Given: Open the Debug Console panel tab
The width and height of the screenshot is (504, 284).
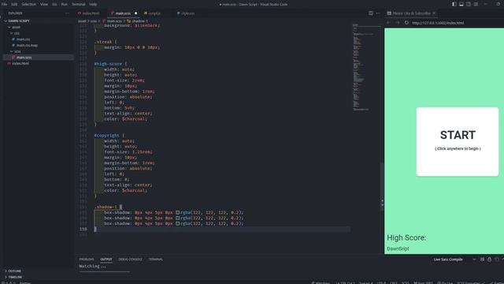Looking at the screenshot, I should 130,260.
